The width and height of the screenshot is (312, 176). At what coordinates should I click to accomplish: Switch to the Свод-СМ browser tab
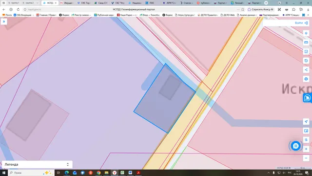(101, 3)
